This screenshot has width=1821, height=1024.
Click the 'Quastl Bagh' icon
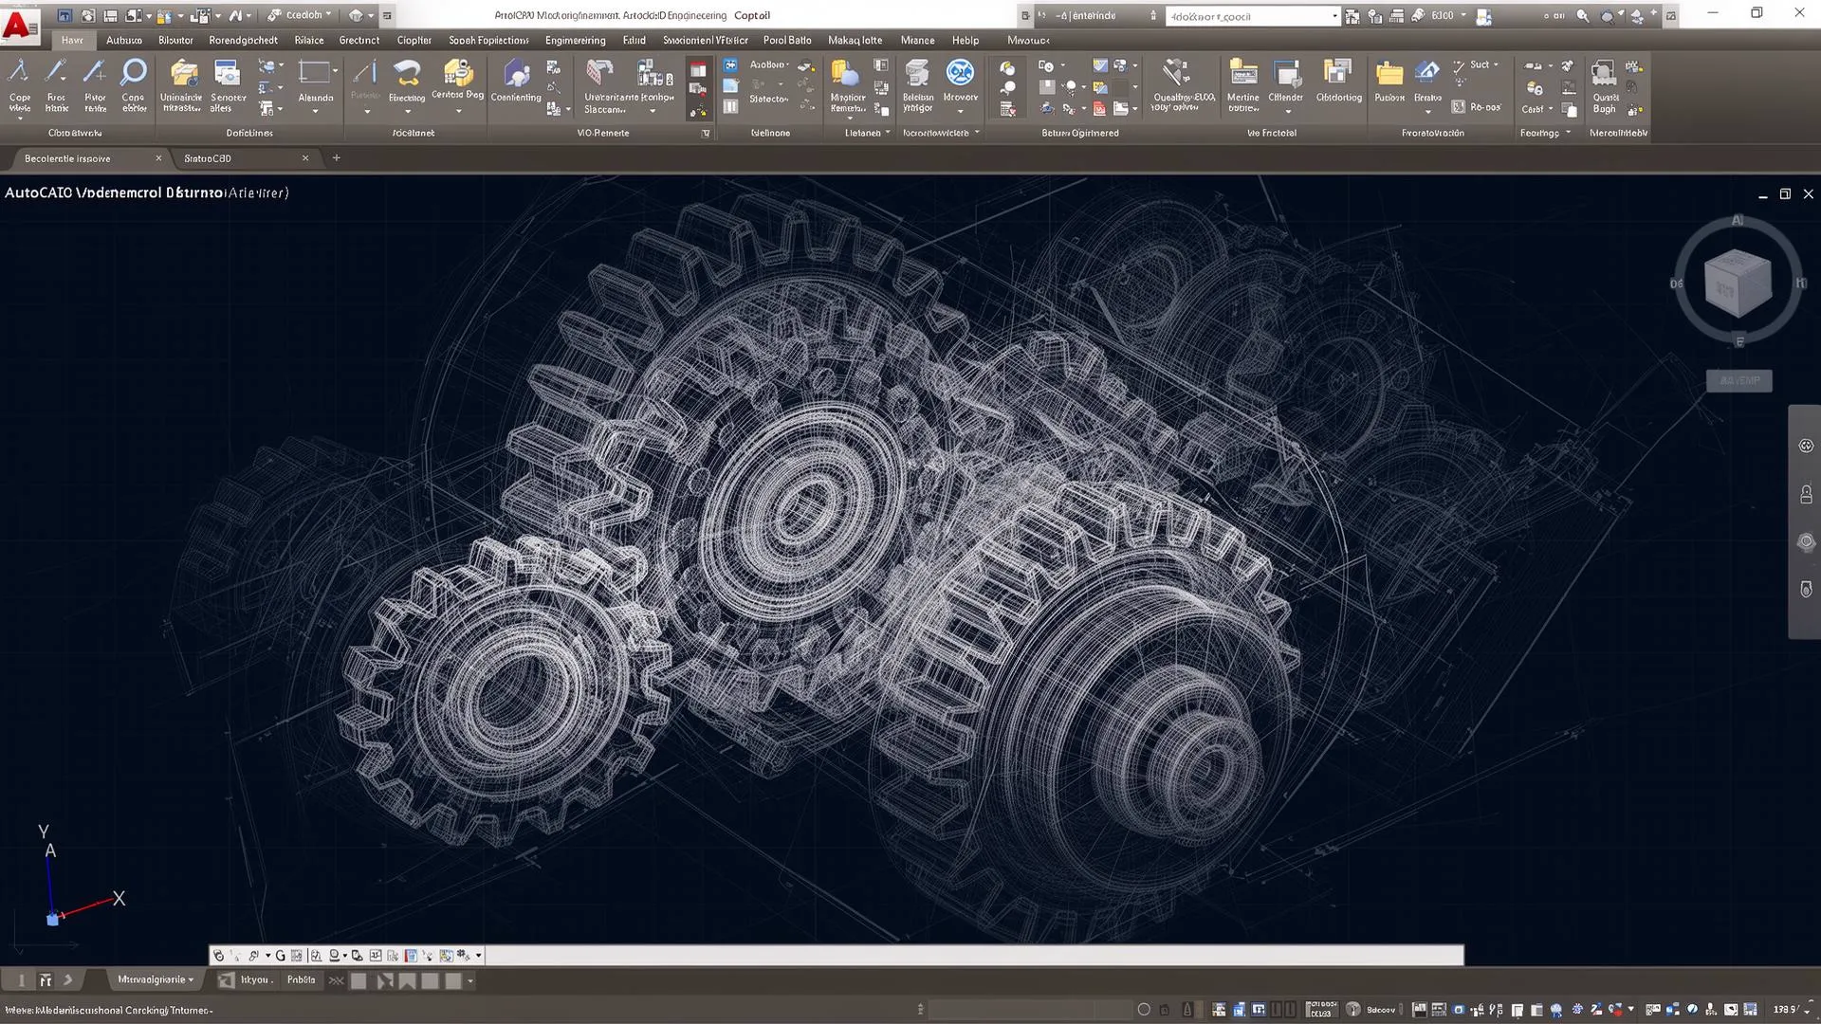(x=1604, y=74)
